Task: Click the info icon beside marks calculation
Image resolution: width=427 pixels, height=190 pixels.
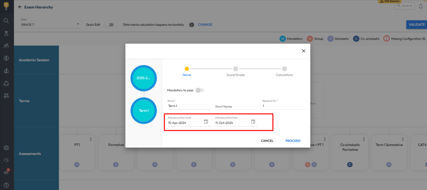Action: (192, 25)
